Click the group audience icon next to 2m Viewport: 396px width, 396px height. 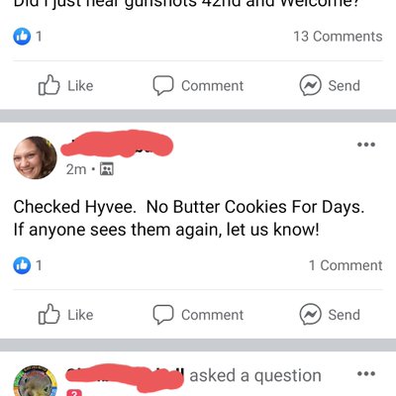pos(107,169)
